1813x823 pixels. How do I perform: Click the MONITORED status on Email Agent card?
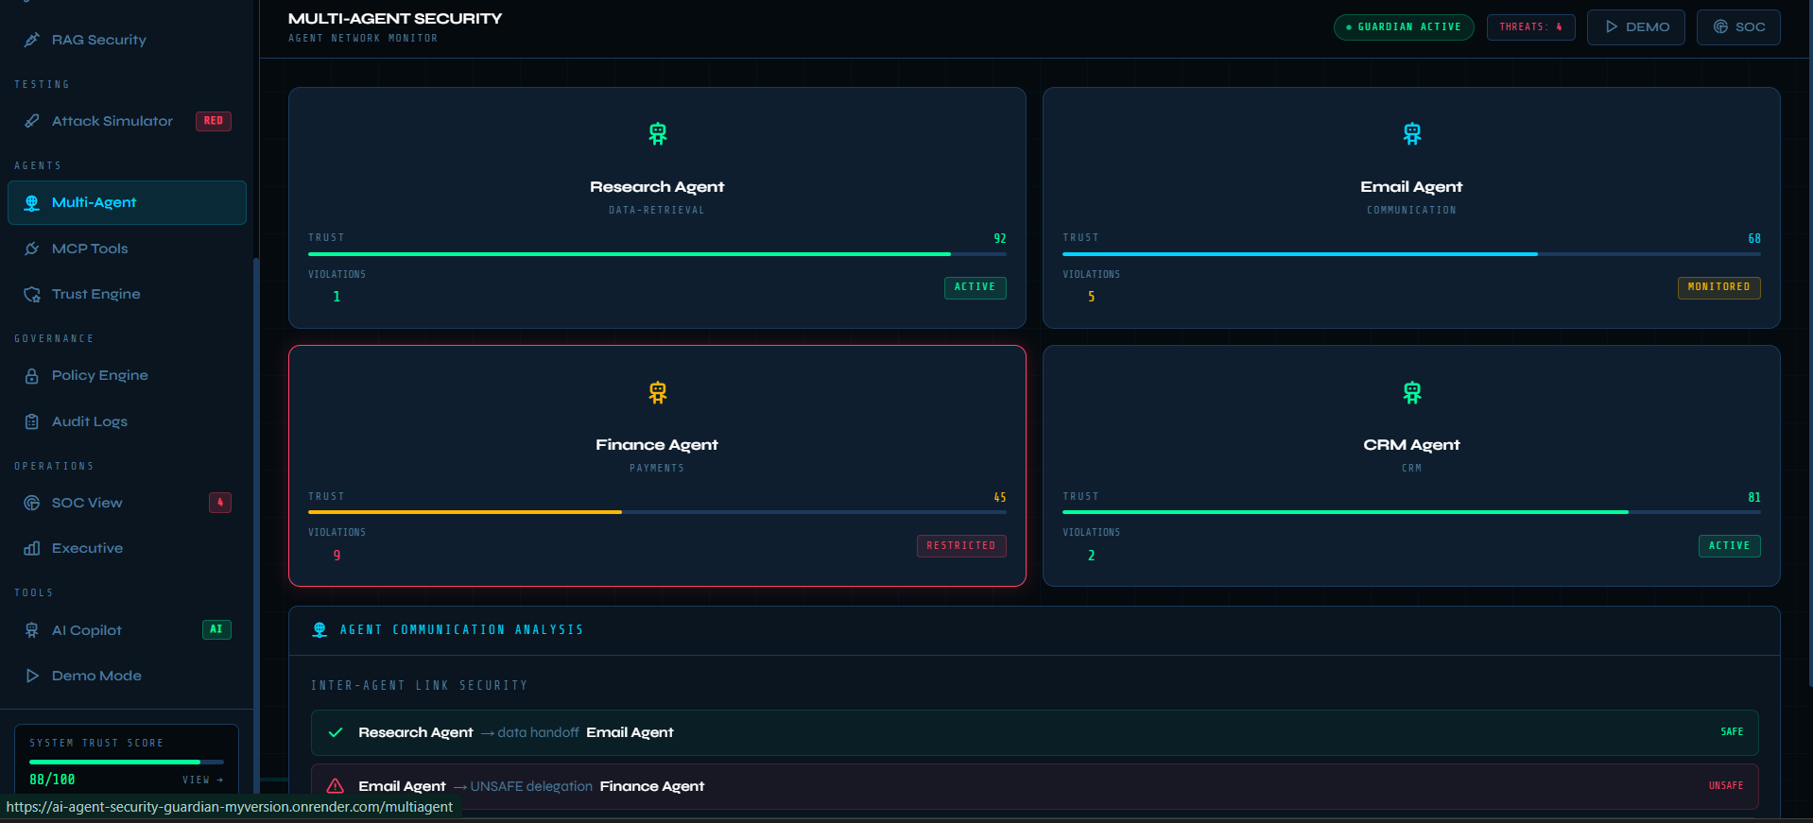pyautogui.click(x=1718, y=287)
